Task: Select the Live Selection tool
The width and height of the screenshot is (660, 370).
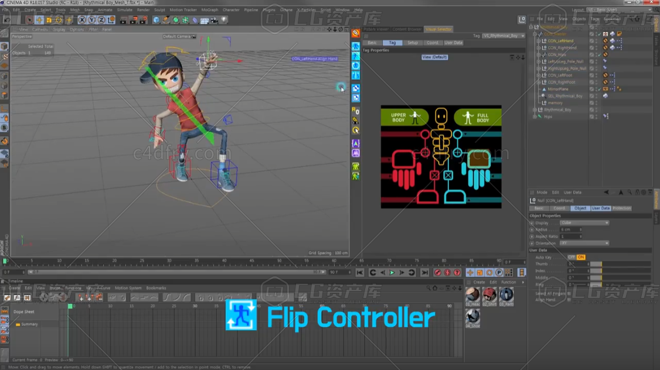Action: point(29,20)
